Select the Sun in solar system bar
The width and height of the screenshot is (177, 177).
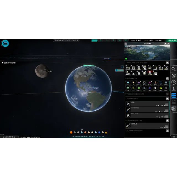click(71, 132)
